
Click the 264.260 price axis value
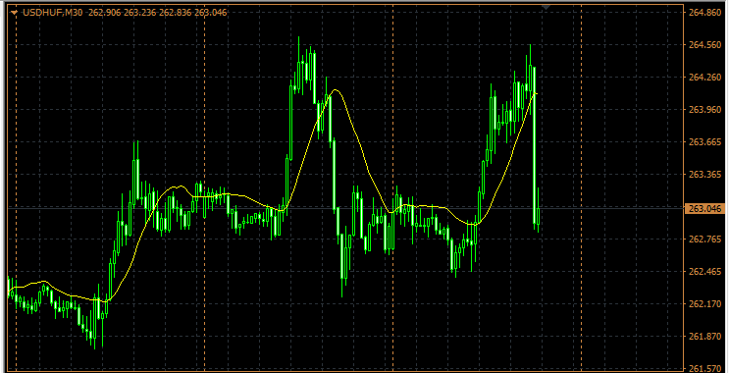pos(703,77)
